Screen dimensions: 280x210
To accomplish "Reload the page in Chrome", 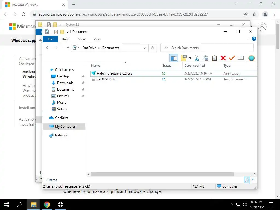I will click(x=24, y=14).
